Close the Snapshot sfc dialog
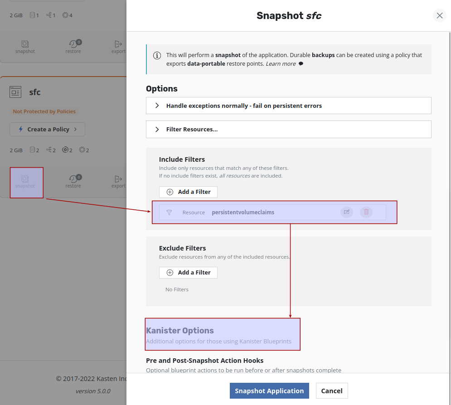 click(440, 15)
